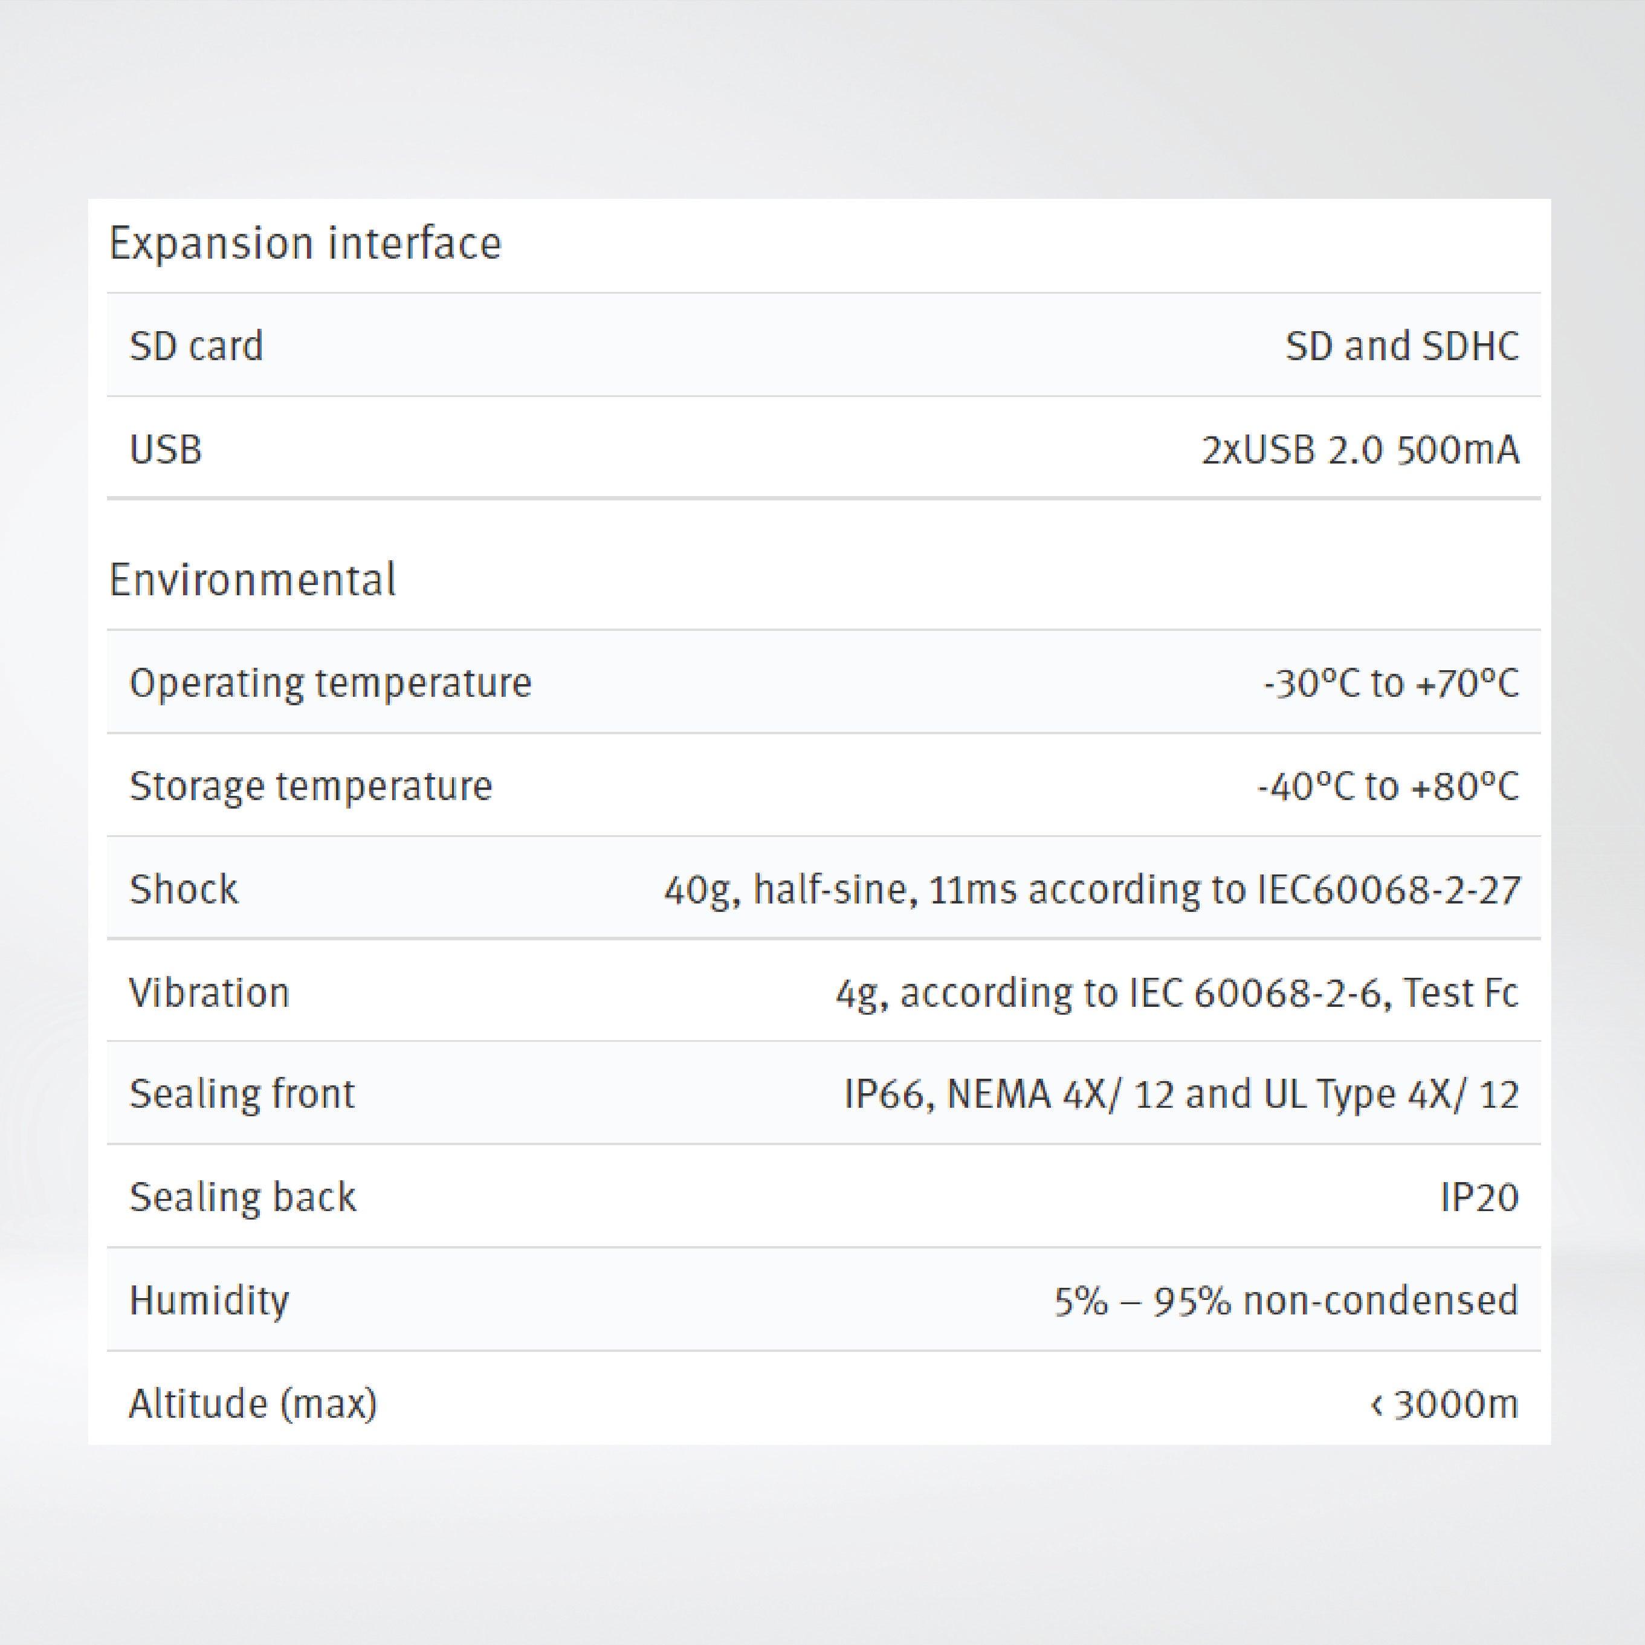The width and height of the screenshot is (1645, 1645).
Task: Select the -30°C to +70°C value
Action: [x=1391, y=683]
